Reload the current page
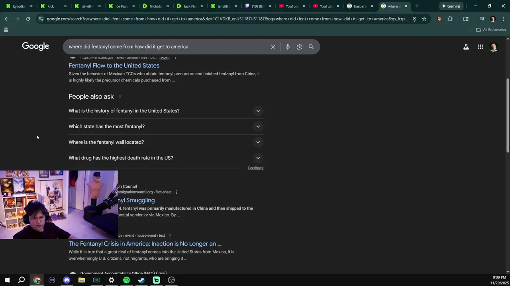The width and height of the screenshot is (510, 286). coord(28,19)
